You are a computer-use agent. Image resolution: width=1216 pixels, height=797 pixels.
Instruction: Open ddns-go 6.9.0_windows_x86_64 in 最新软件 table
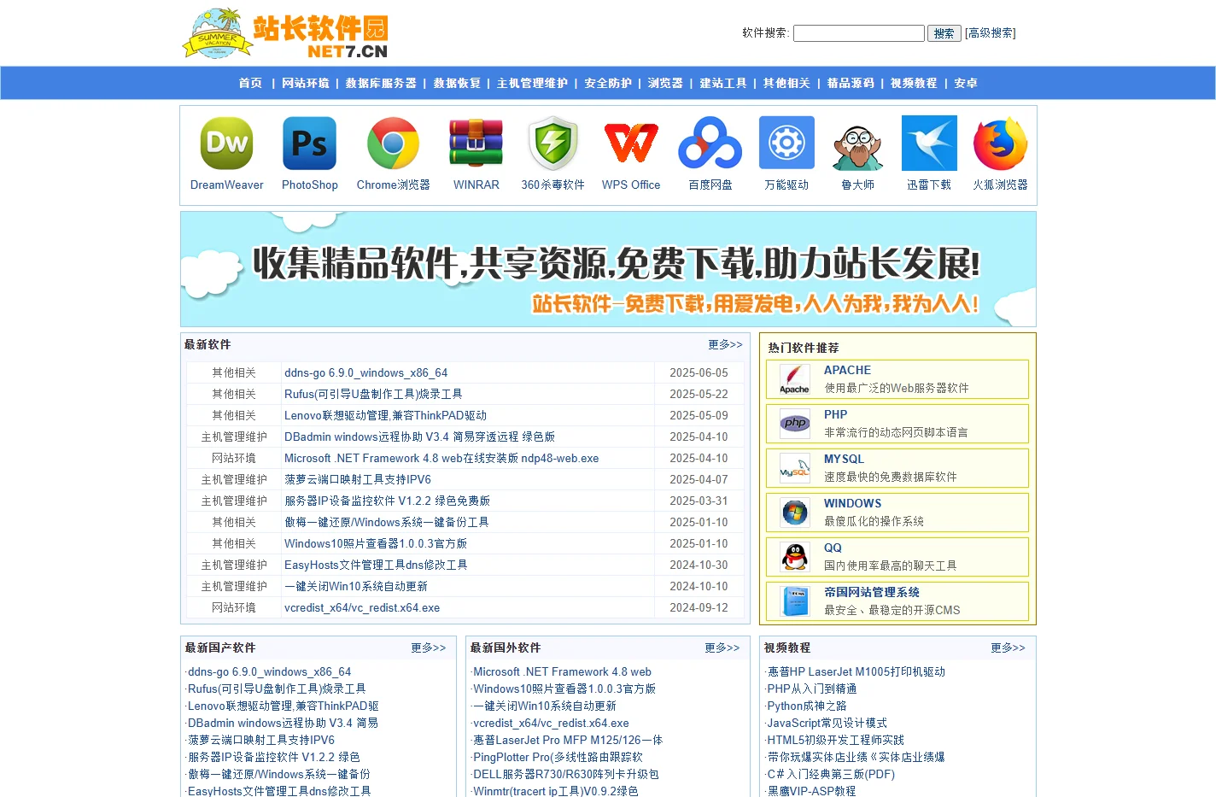click(x=365, y=372)
